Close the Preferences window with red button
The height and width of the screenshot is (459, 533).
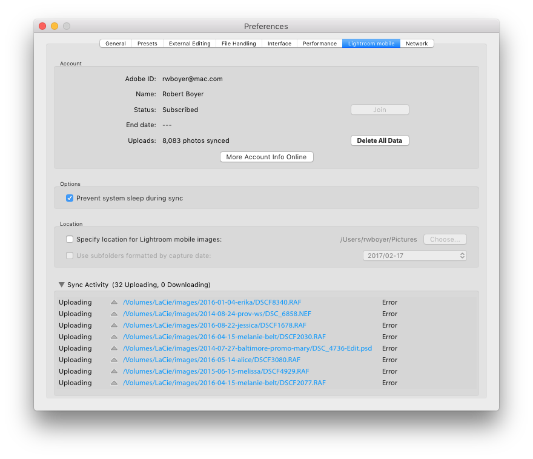coord(42,26)
